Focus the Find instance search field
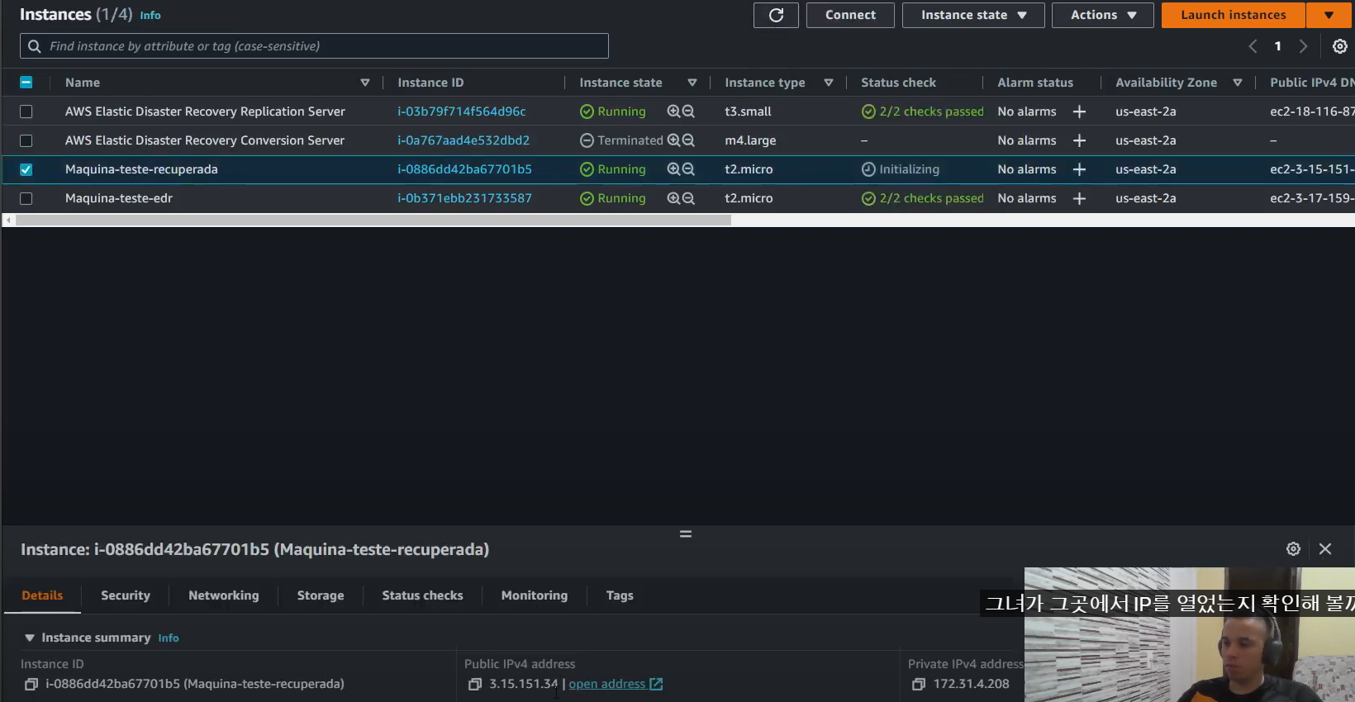 coord(314,46)
